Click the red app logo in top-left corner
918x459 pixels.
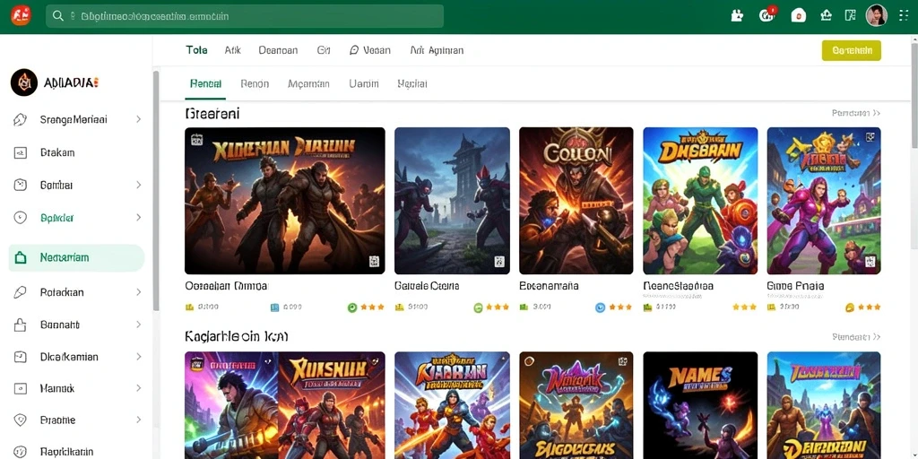tap(21, 15)
